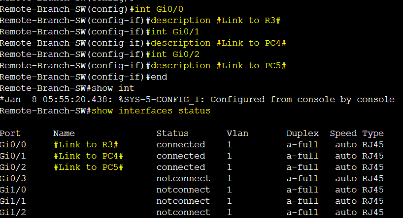Click the Duplex column header
This screenshot has height=218, width=403.
tap(302, 133)
